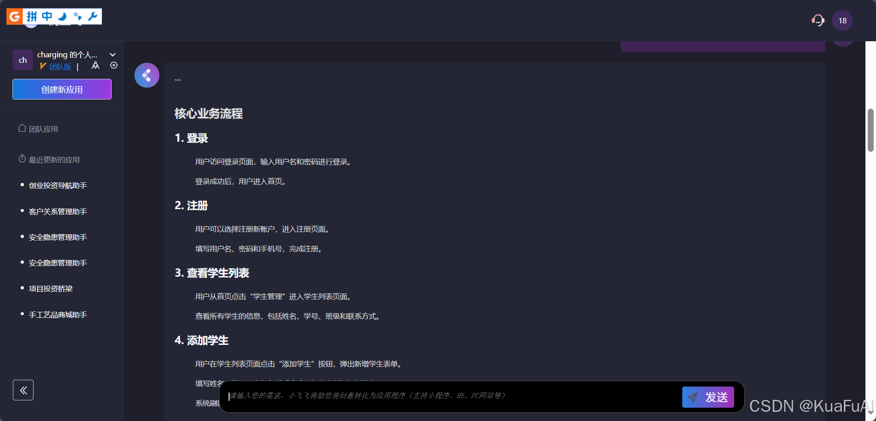Click the heading 核心业务流程
Viewport: 876px width, 421px height.
pos(208,114)
